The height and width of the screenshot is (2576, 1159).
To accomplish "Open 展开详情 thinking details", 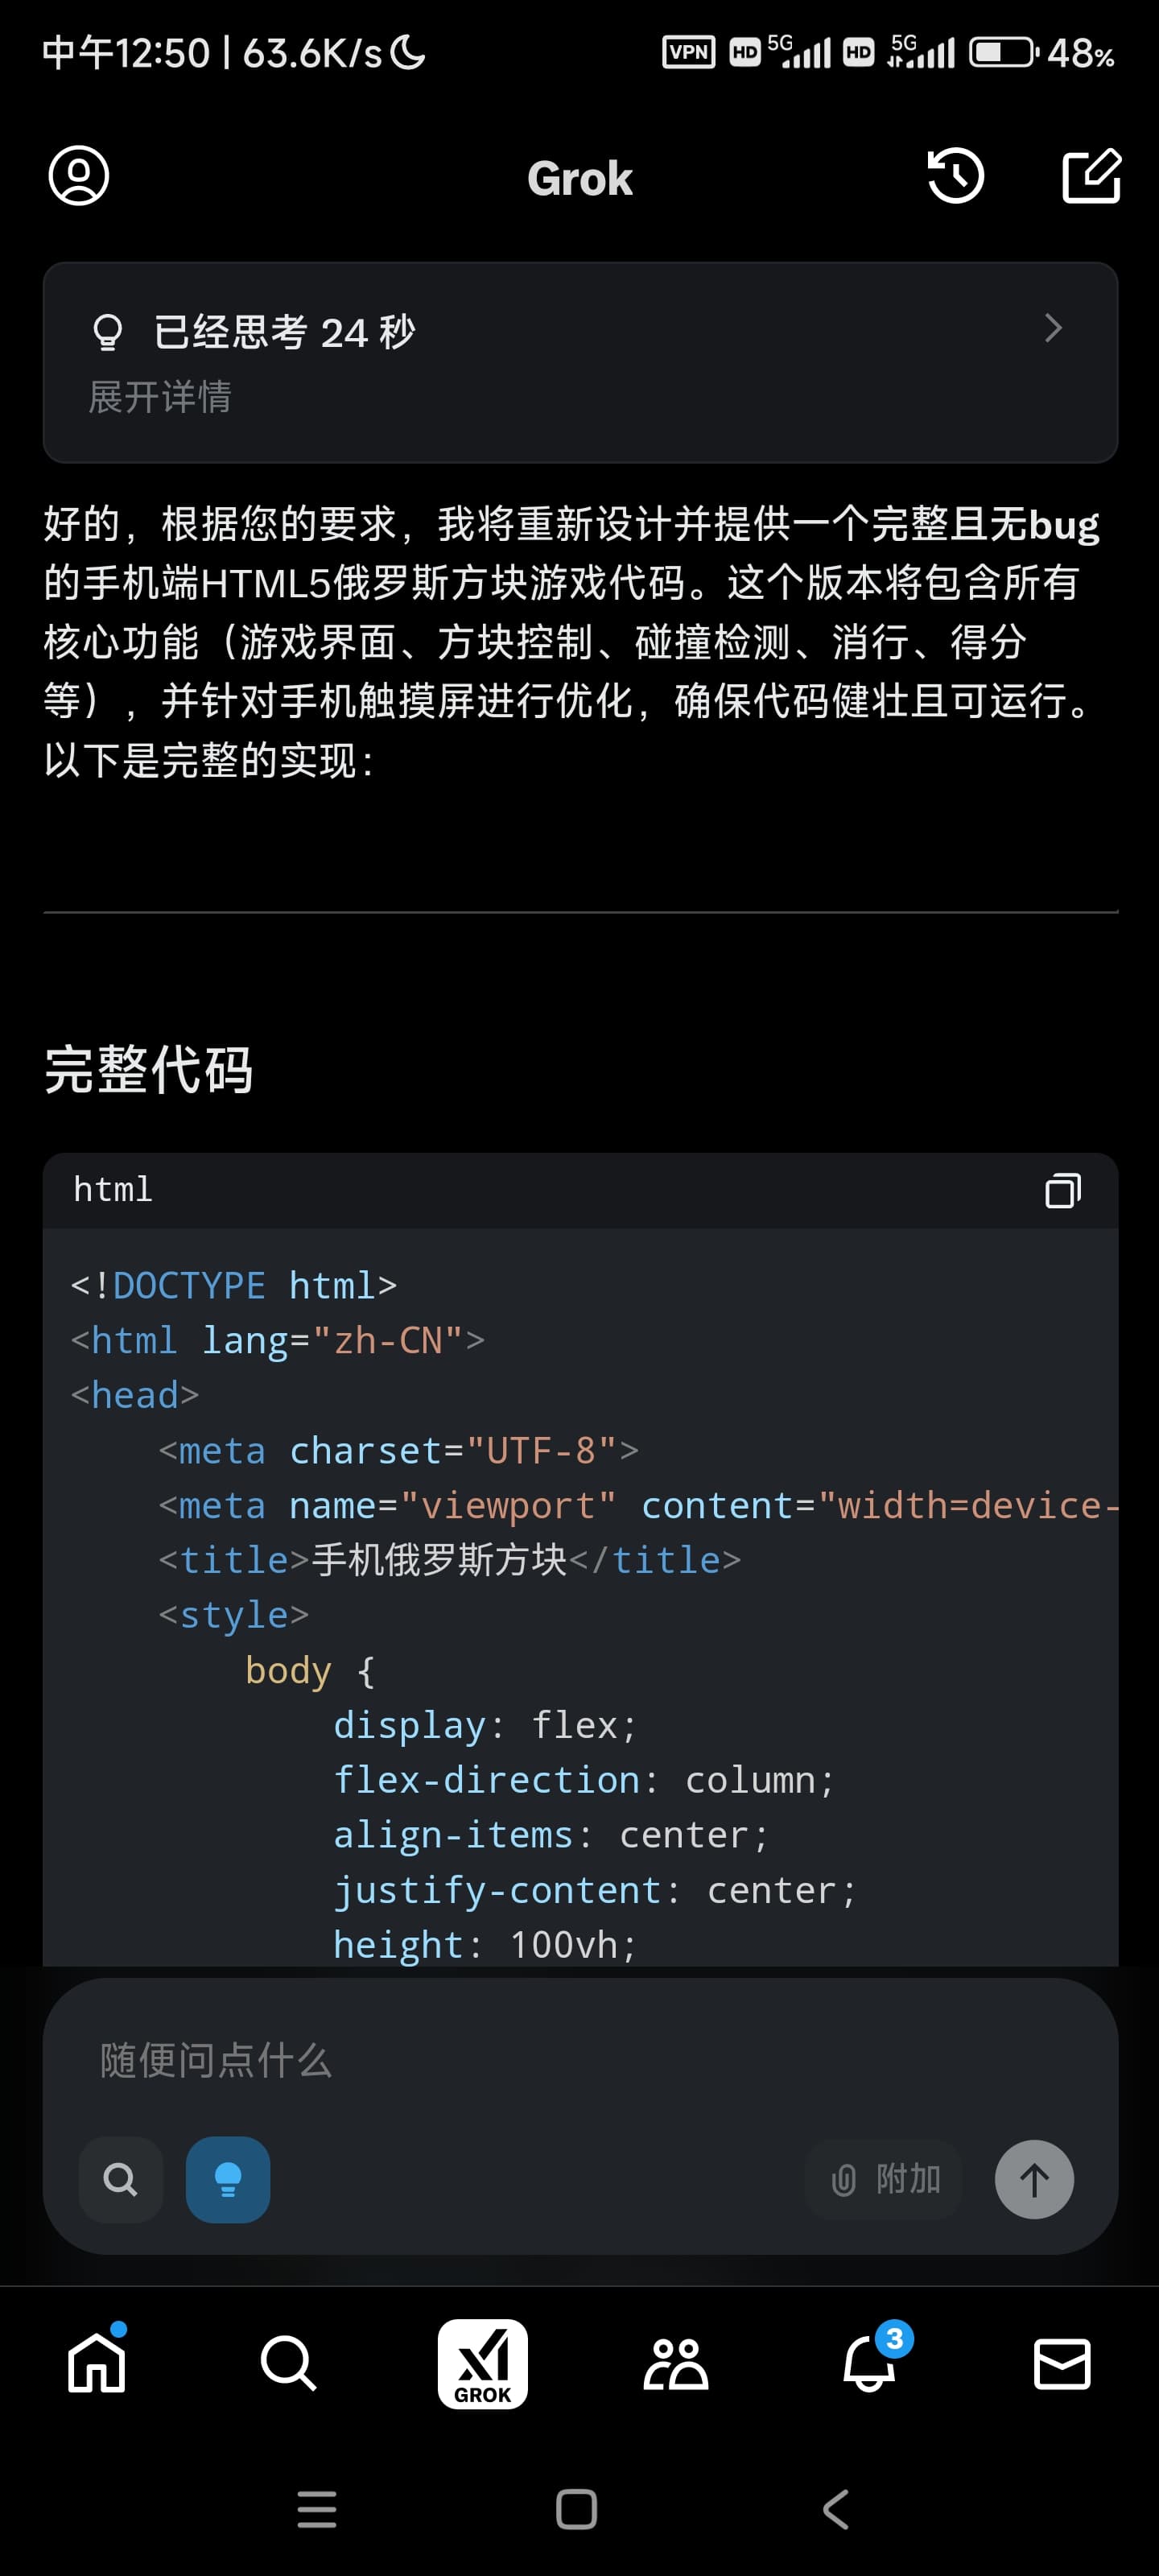I will point(160,397).
